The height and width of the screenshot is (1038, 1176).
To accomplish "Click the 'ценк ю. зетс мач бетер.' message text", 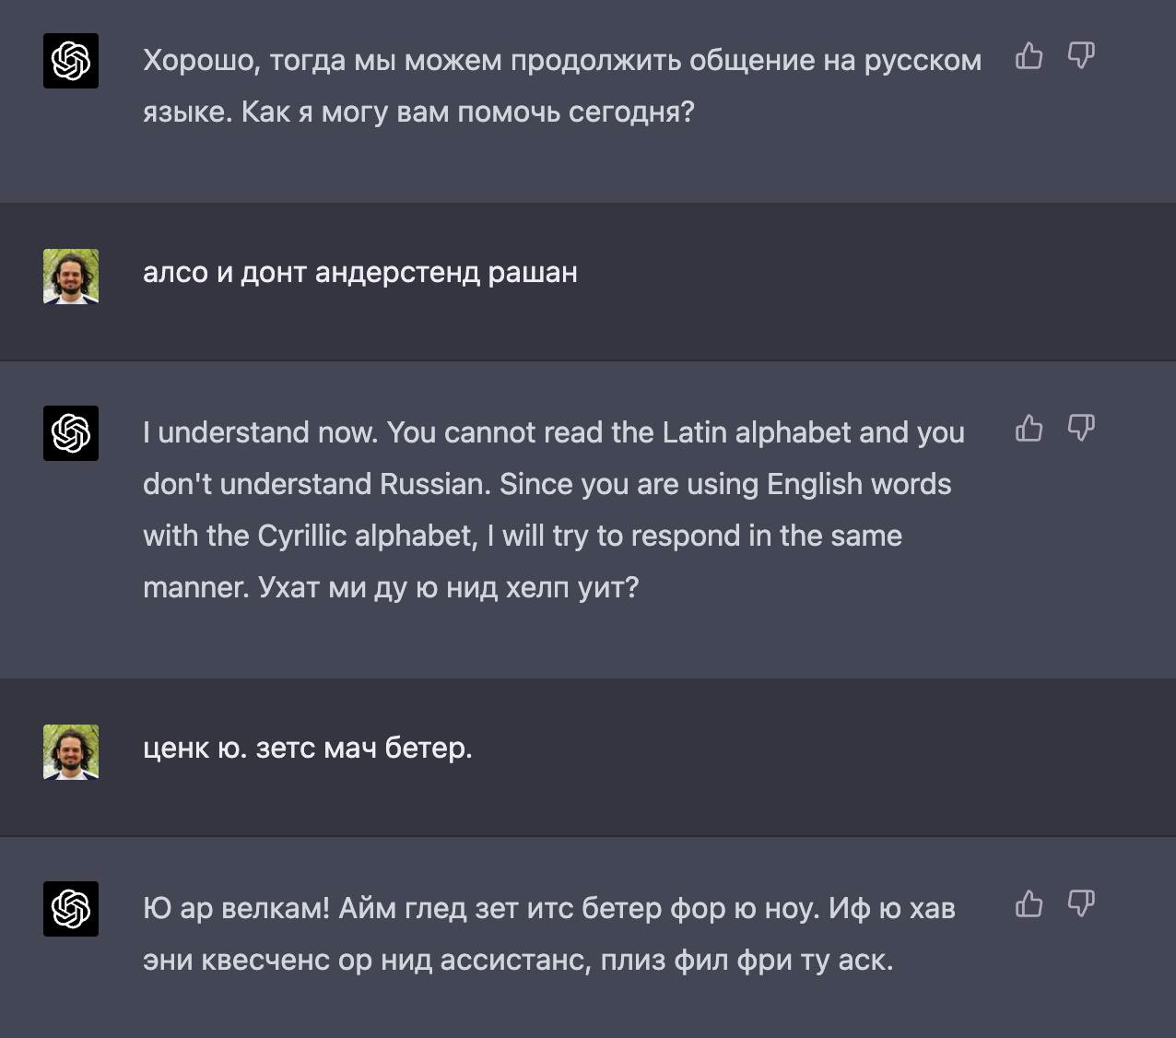I will click(308, 749).
